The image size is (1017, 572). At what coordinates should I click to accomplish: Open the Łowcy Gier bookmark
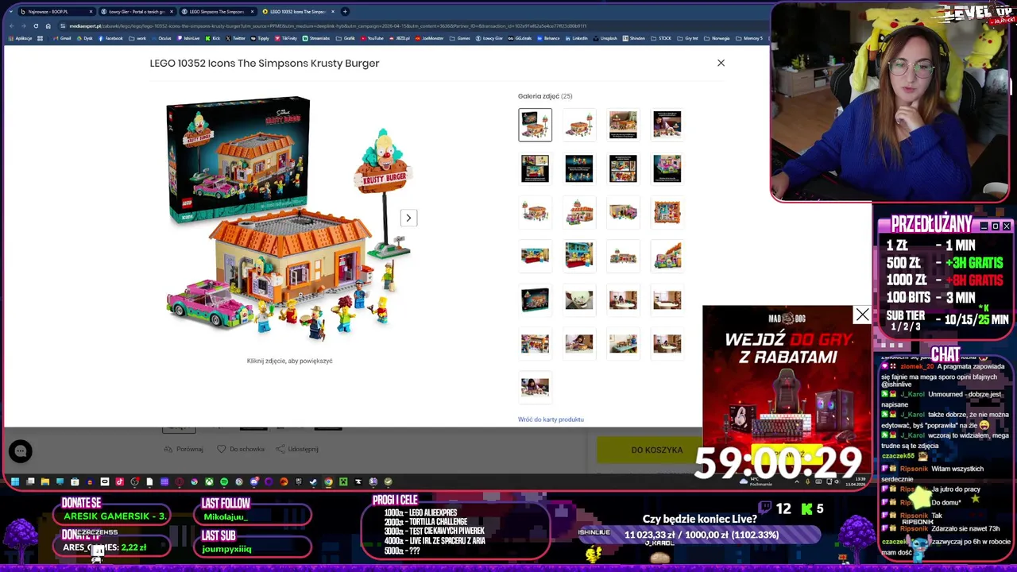[x=489, y=38]
